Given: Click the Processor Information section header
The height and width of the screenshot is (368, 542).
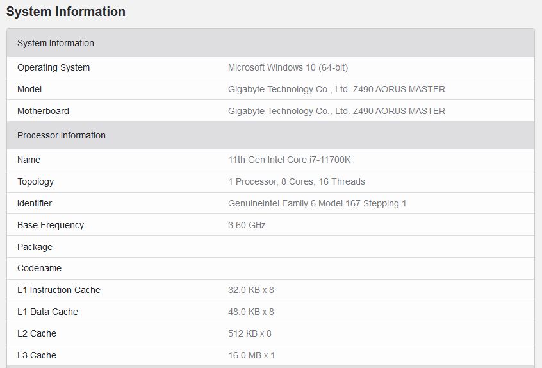Looking at the screenshot, I should pos(62,135).
